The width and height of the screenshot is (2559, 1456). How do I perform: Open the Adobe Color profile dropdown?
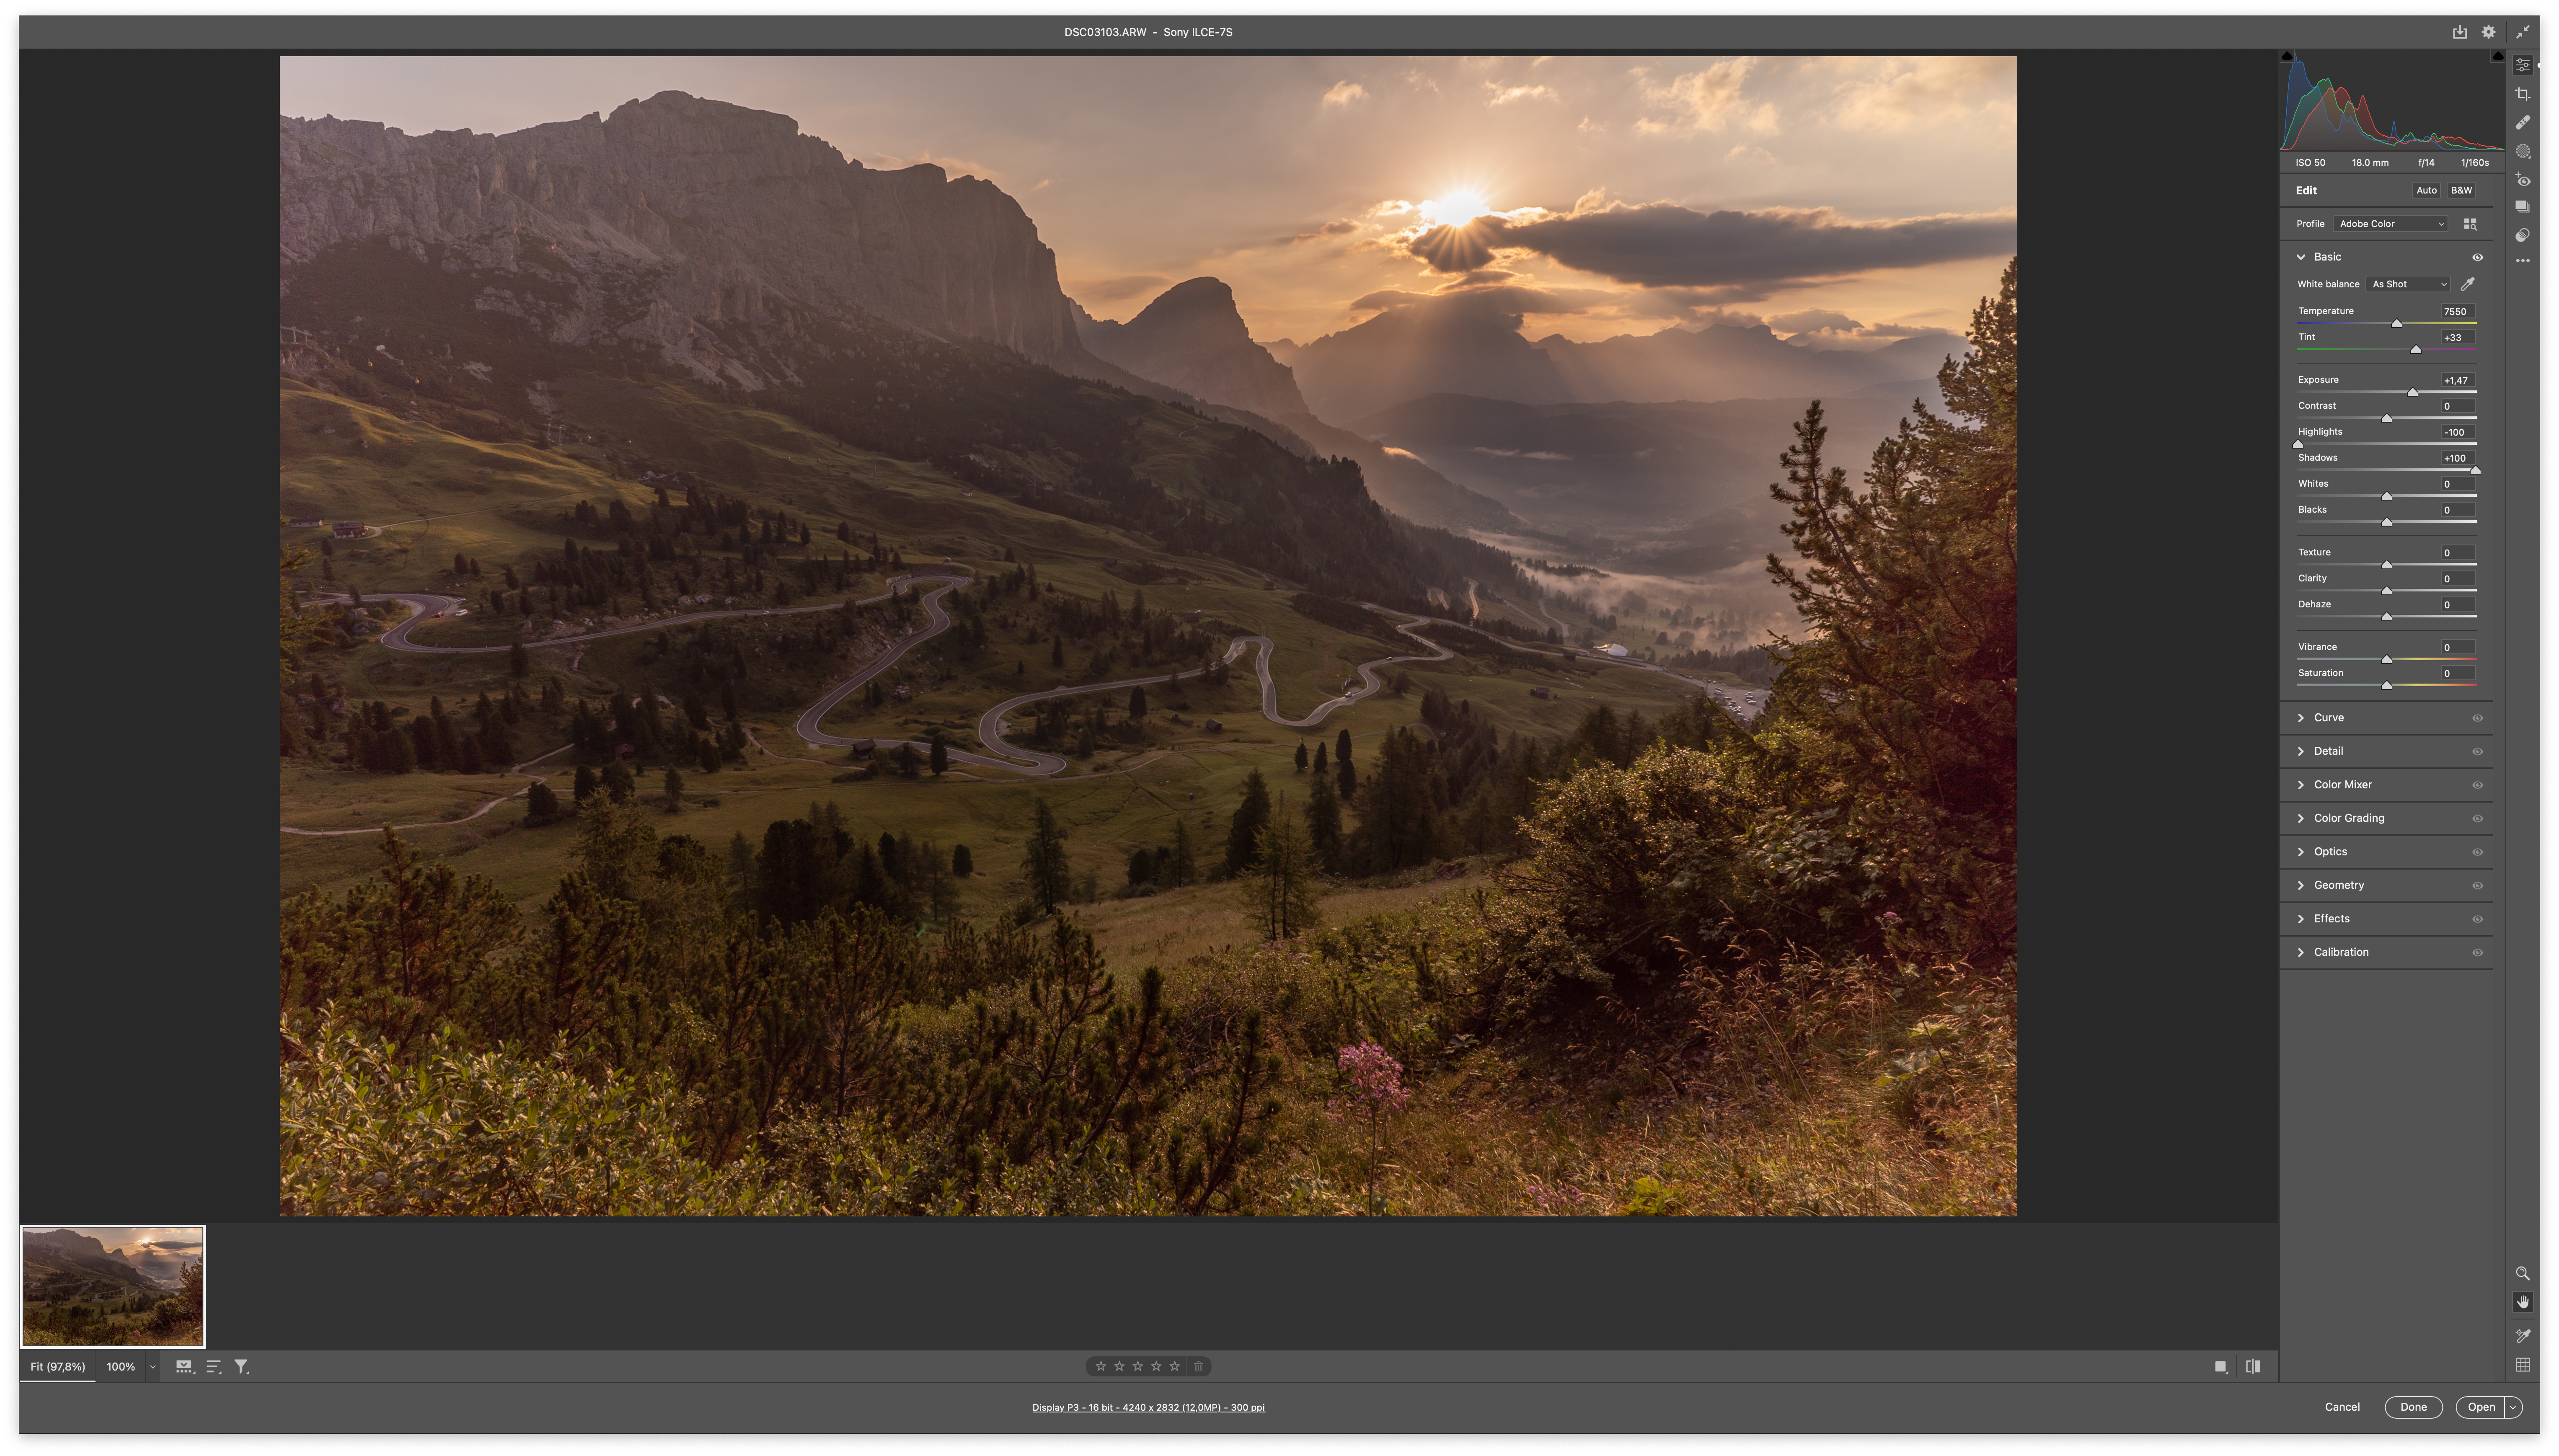[2391, 224]
